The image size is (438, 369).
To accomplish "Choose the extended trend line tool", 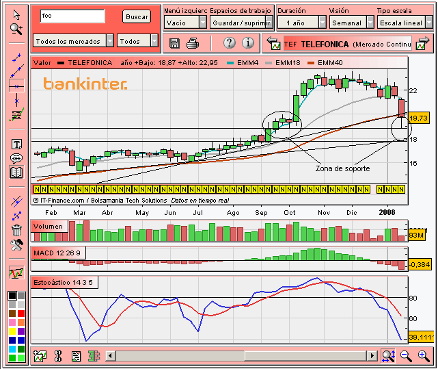I will pyautogui.click(x=17, y=71).
